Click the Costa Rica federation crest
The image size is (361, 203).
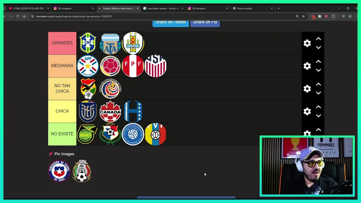pos(111,89)
